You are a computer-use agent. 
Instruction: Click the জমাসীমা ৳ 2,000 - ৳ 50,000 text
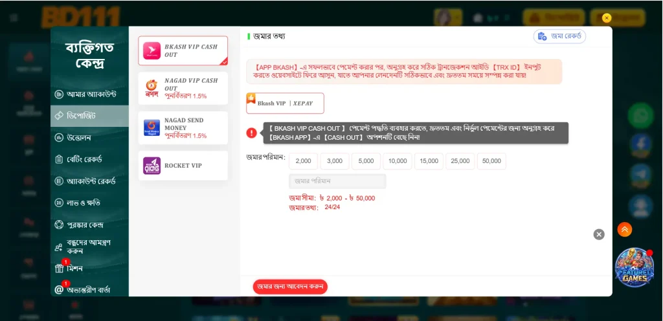coord(332,198)
